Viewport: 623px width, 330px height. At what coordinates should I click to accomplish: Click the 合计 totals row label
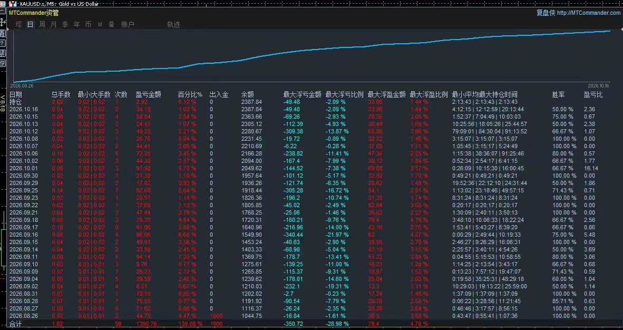(x=15, y=324)
